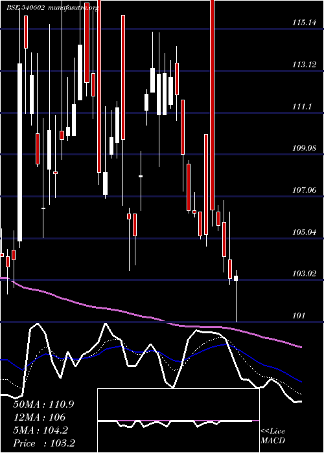Click the last white candlestick near 103.02
The width and height of the screenshot is (324, 453).
tap(236, 278)
